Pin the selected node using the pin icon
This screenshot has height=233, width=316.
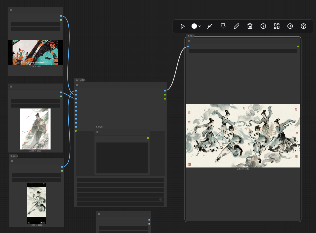pos(223,26)
